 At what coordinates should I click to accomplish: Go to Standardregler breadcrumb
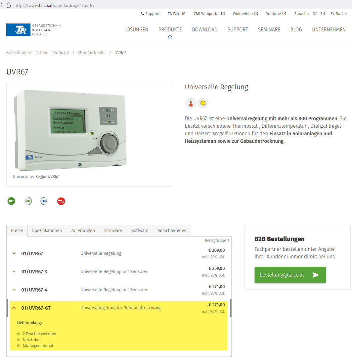point(92,53)
